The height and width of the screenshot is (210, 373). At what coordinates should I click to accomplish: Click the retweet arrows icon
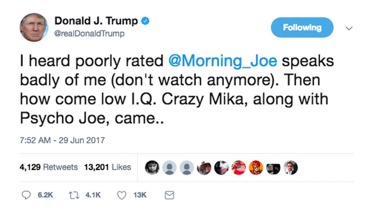74,195
